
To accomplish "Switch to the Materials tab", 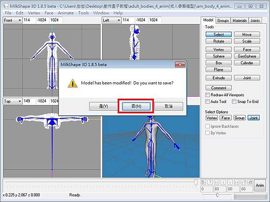I will pyautogui.click(x=240, y=21).
